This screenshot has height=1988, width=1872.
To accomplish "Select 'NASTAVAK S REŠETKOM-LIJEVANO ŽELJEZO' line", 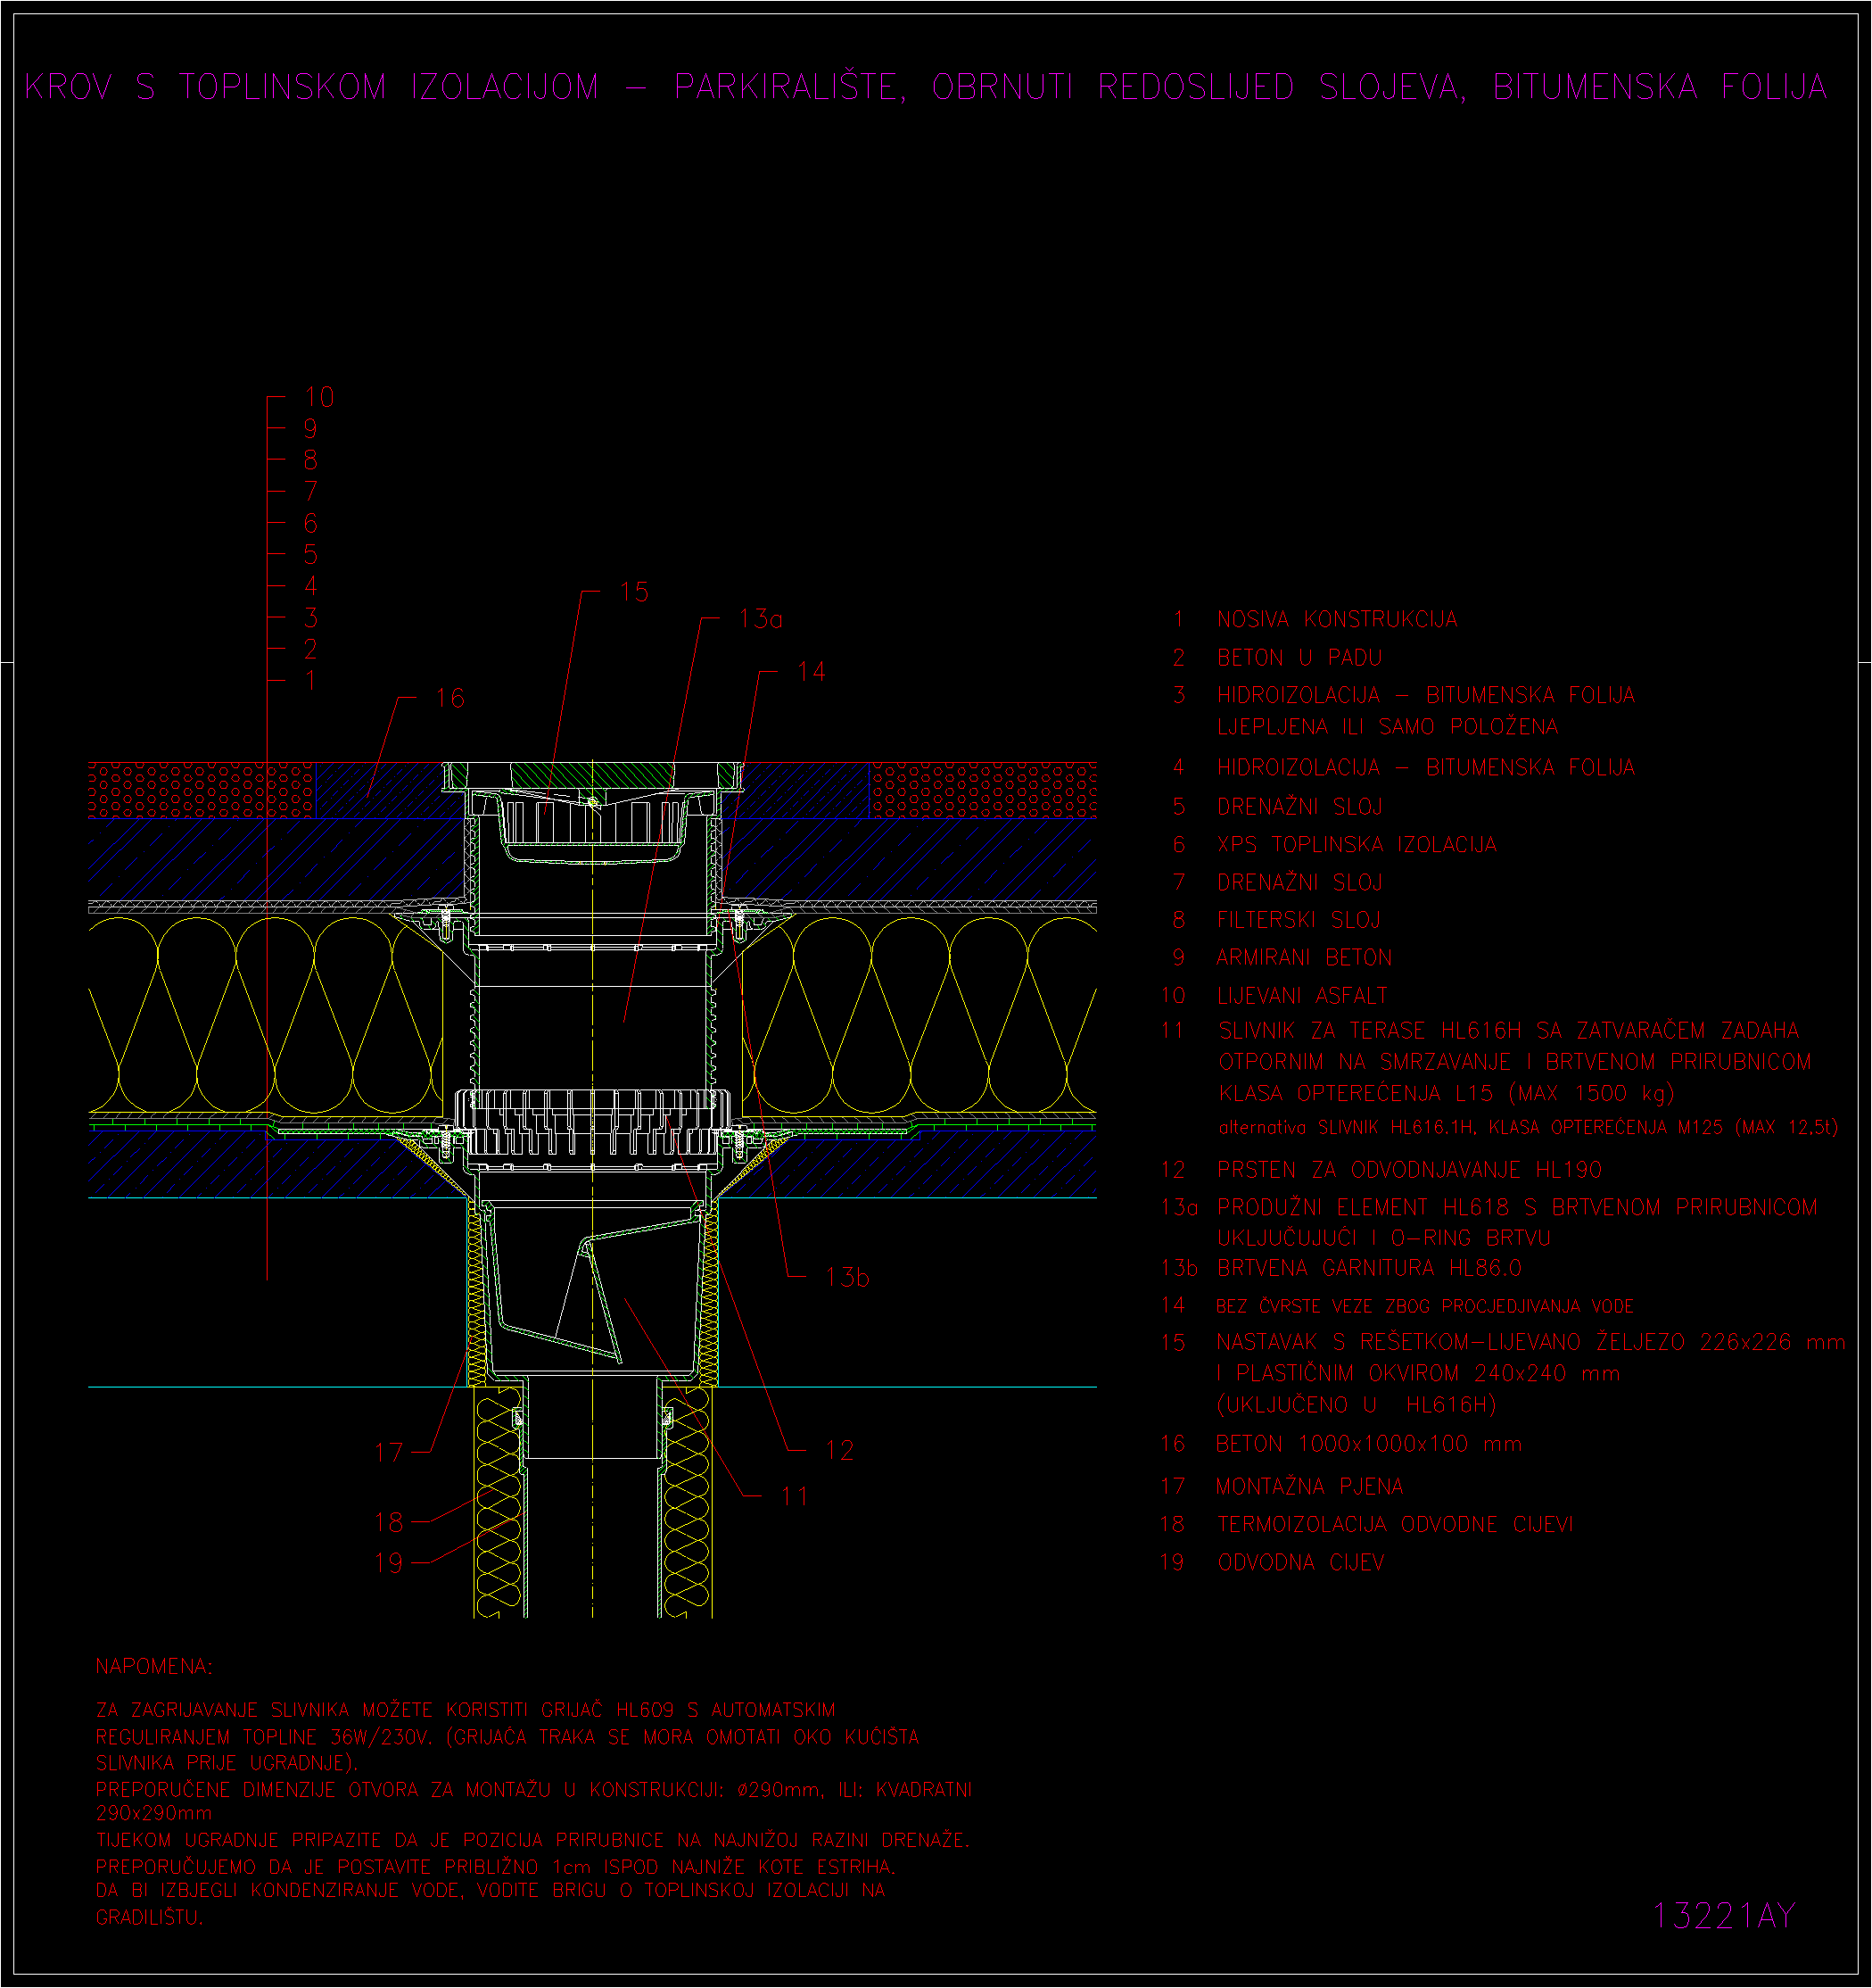I will (x=1530, y=1343).
